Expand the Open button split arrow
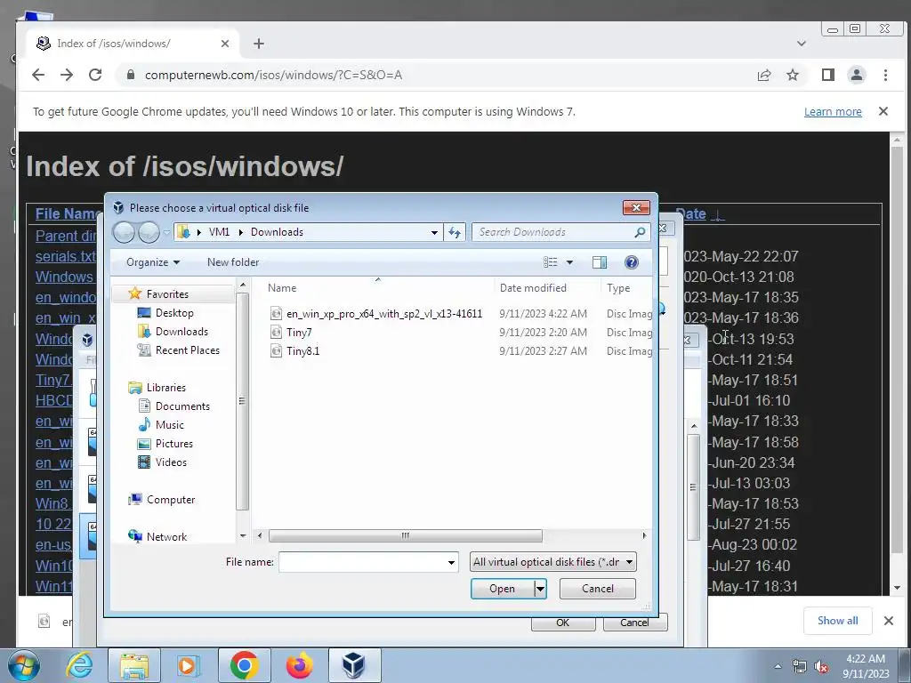This screenshot has width=911, height=683. coord(540,589)
